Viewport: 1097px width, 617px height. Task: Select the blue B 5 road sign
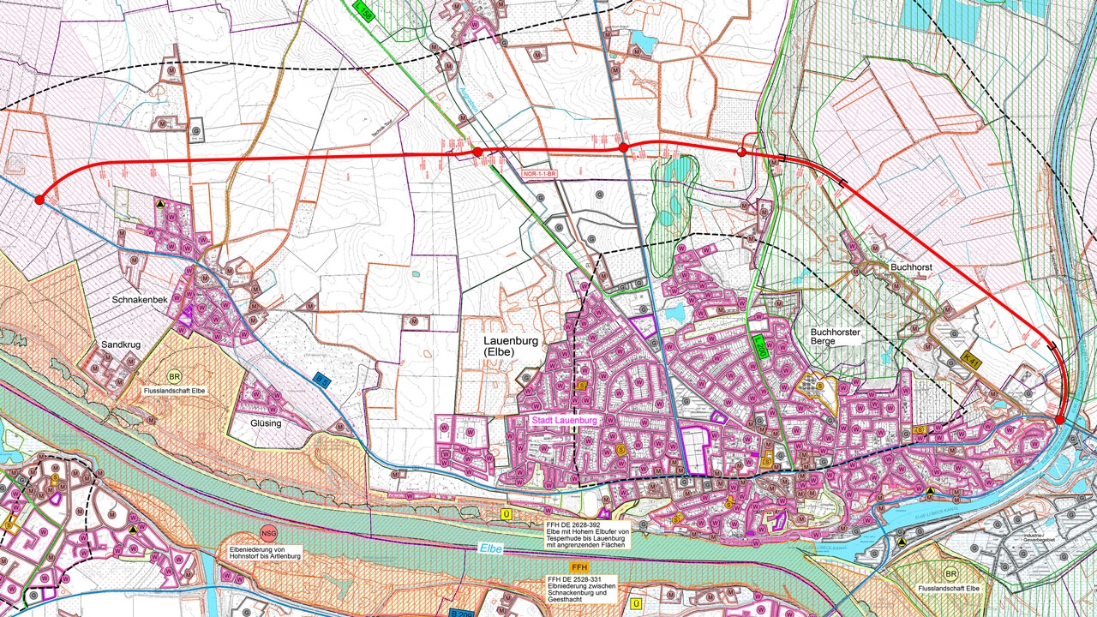[321, 380]
